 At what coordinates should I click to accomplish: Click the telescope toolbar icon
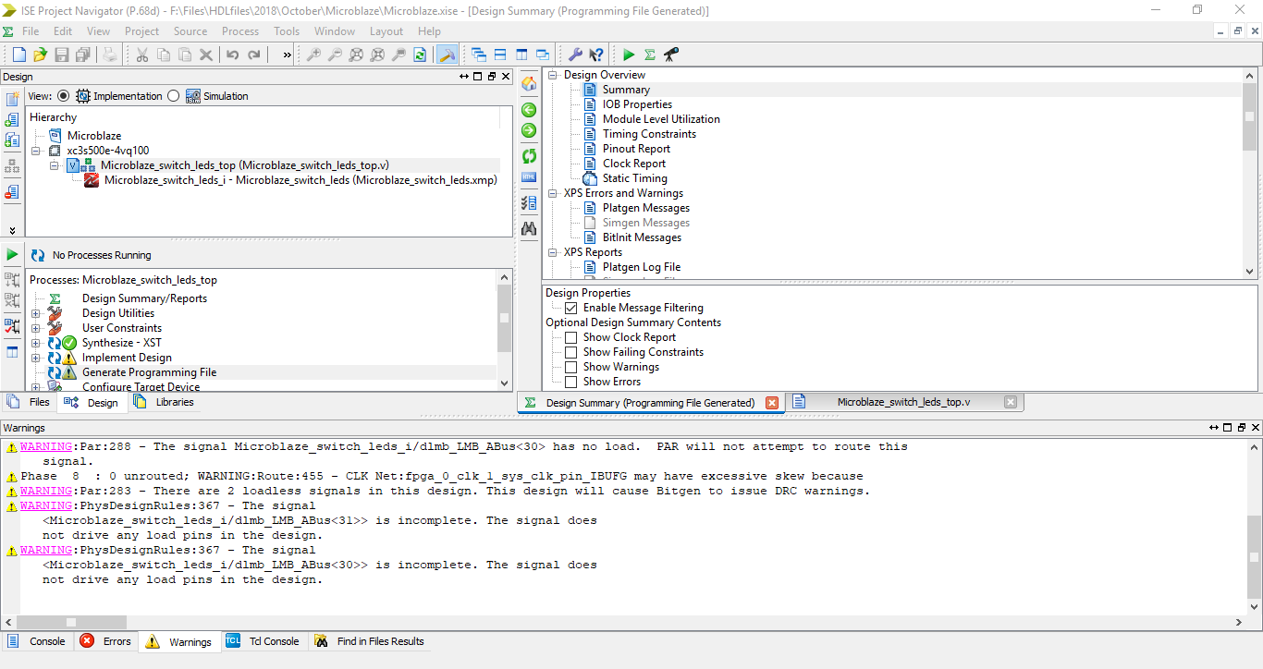pos(671,55)
